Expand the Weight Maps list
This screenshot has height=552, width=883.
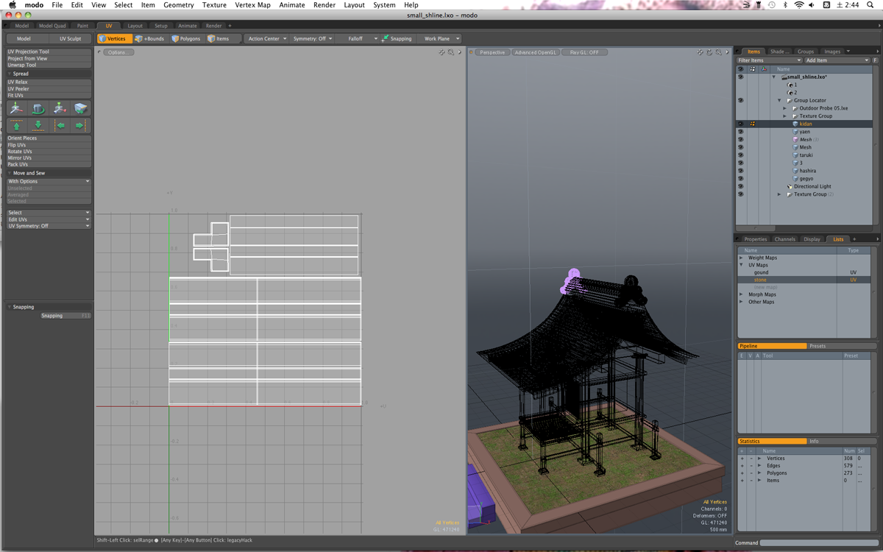(742, 258)
